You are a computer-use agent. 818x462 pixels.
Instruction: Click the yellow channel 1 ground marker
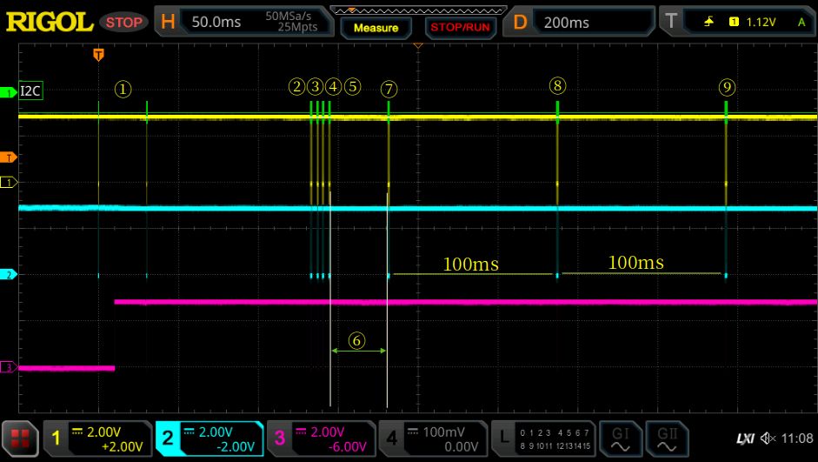coord(9,182)
